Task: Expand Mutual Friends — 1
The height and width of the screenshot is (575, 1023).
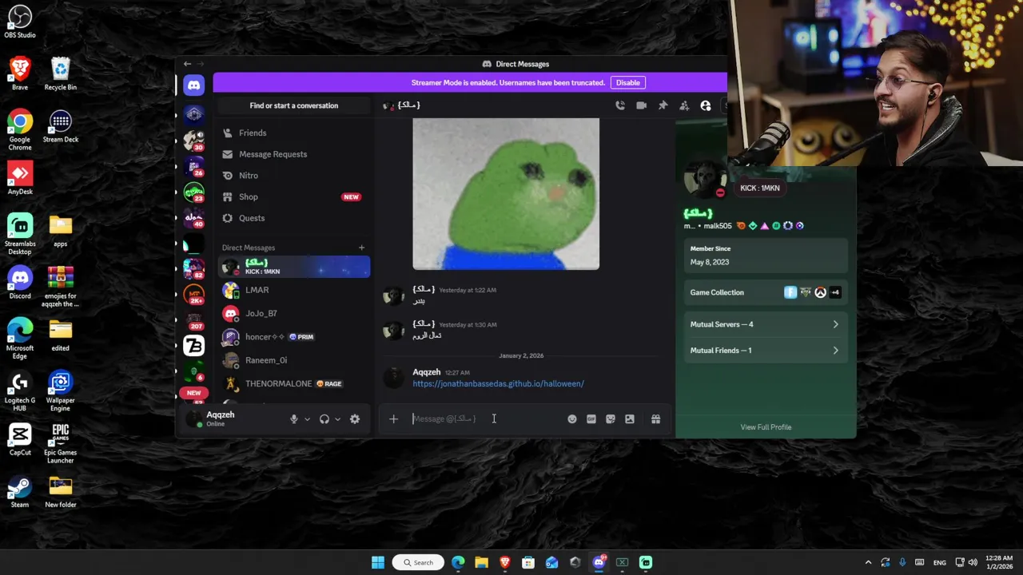Action: (766, 351)
